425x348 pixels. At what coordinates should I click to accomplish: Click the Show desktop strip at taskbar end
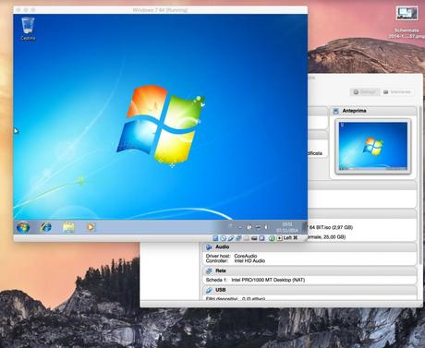[305, 227]
